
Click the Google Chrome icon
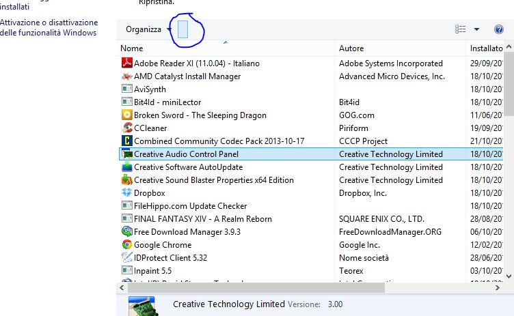pos(127,244)
